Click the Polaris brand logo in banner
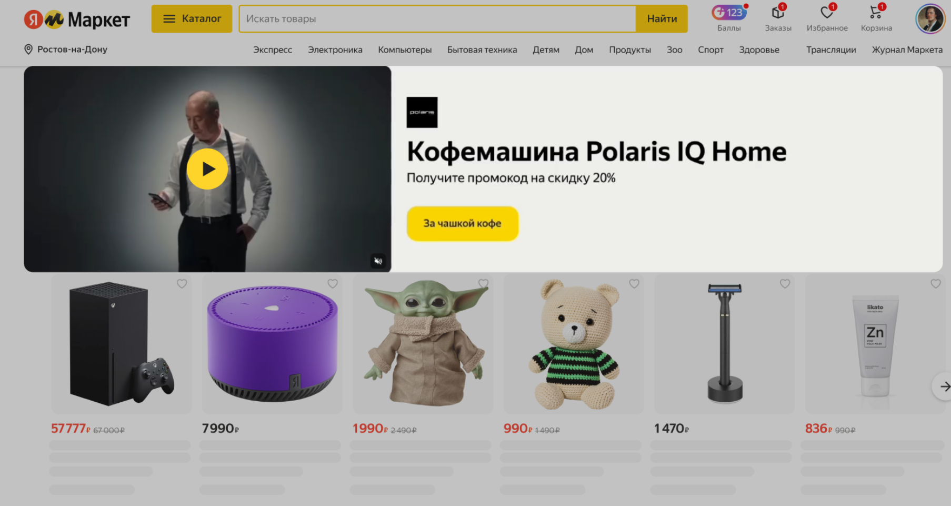The width and height of the screenshot is (951, 506). tap(422, 112)
